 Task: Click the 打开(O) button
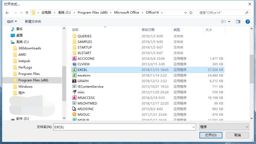click(211, 135)
